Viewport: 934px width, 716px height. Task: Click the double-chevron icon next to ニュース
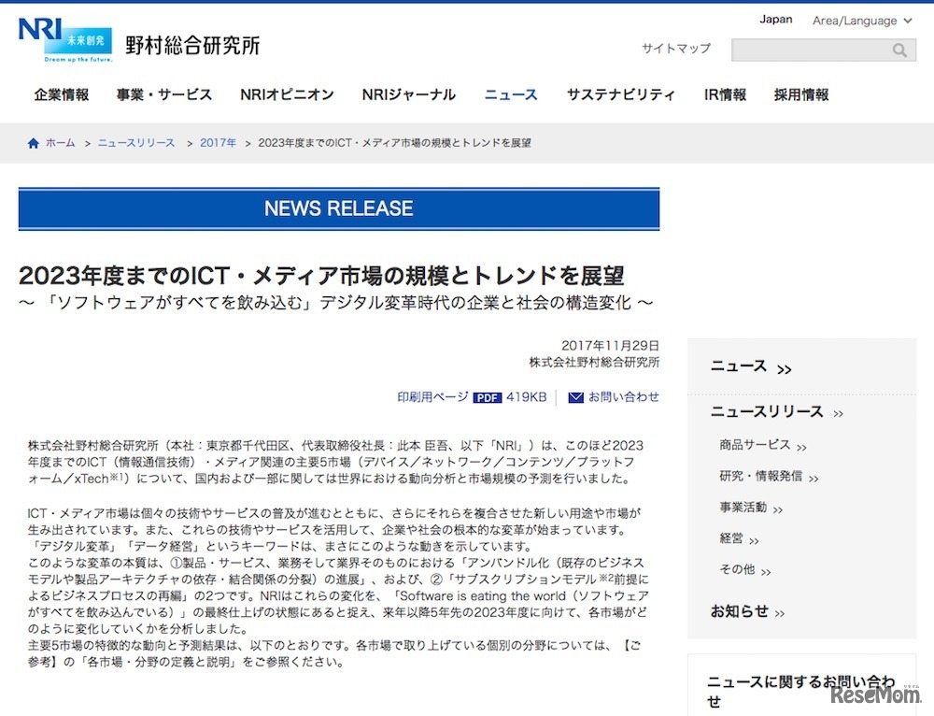785,369
